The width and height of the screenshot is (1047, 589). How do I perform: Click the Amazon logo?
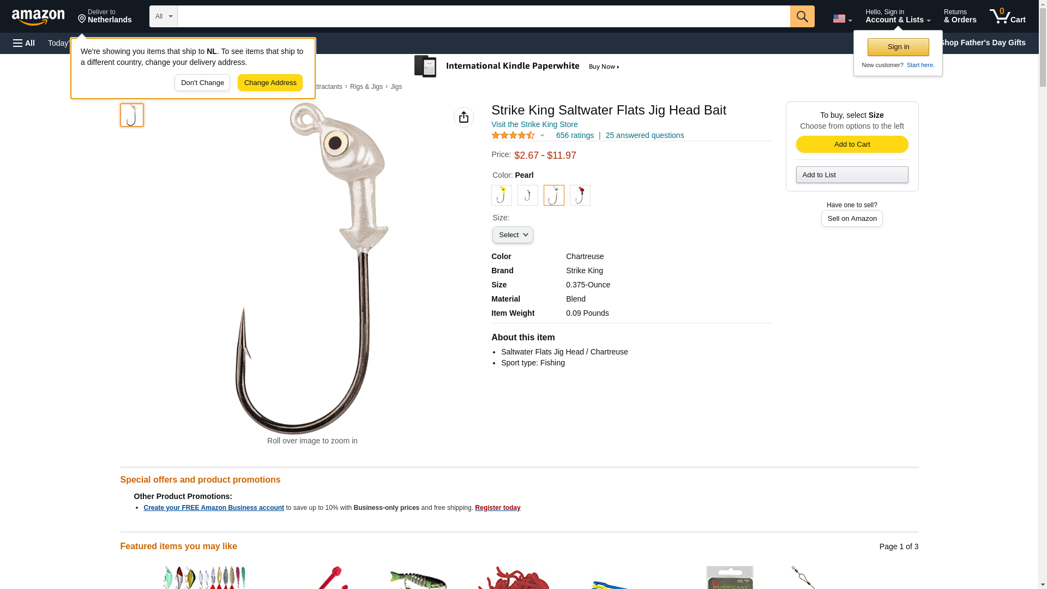(x=38, y=17)
